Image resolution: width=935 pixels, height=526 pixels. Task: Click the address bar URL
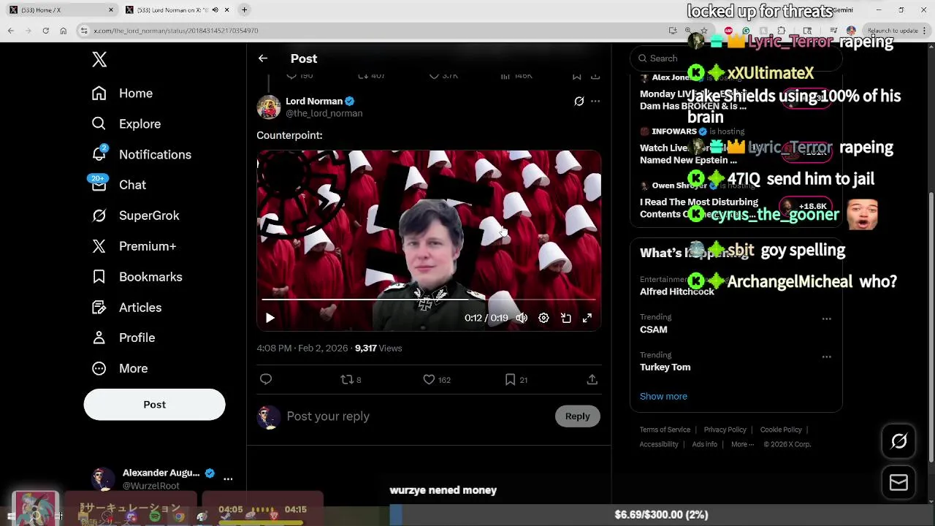click(176, 31)
